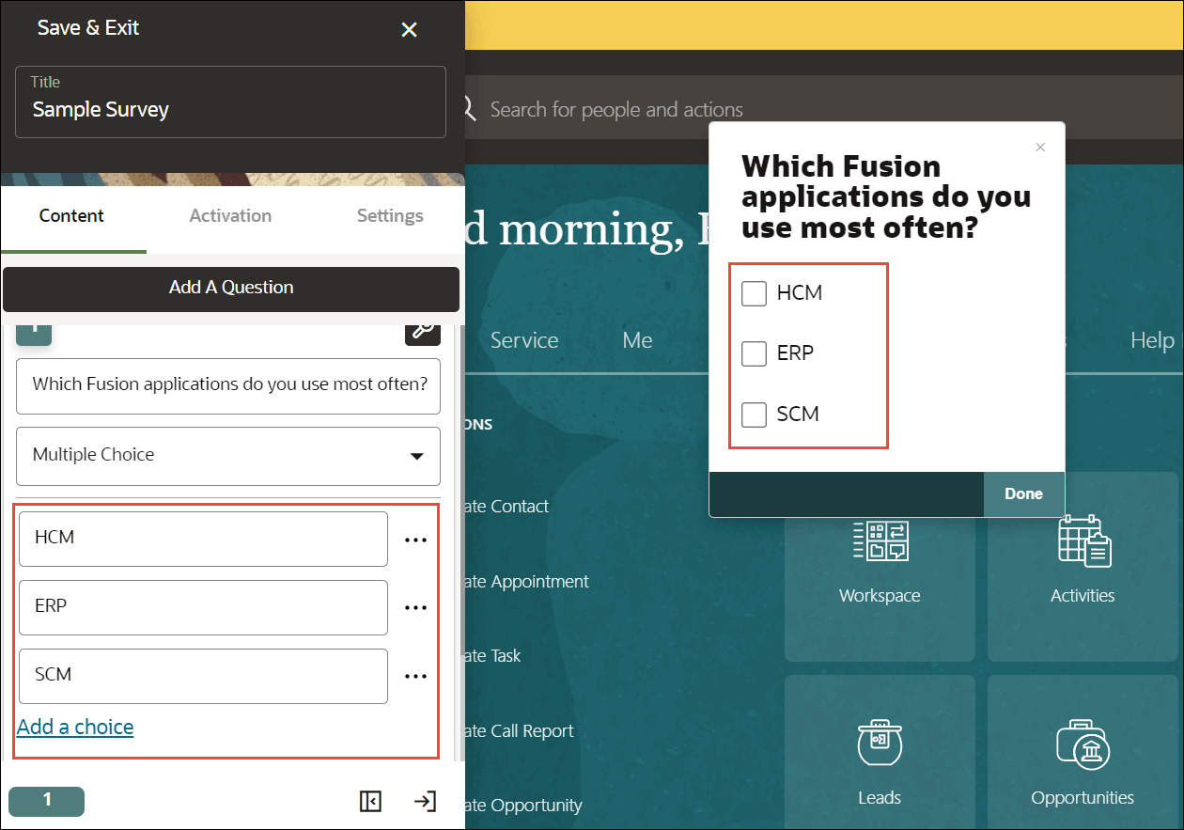Open the Help menu tab

(x=1153, y=340)
